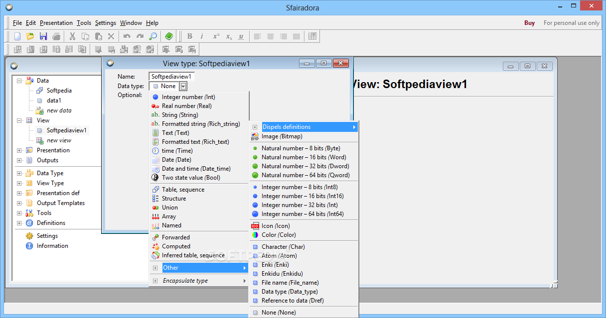This screenshot has width=606, height=318.
Task: Choose Image (Bitmap) in the submenu
Action: 304,136
